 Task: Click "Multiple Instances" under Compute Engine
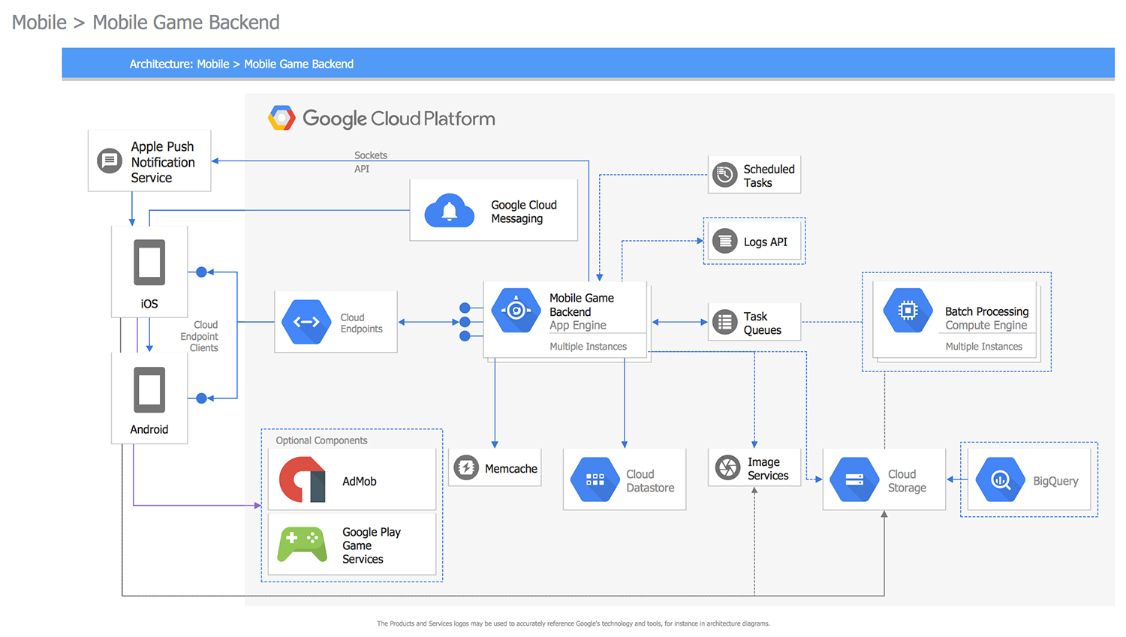click(984, 347)
